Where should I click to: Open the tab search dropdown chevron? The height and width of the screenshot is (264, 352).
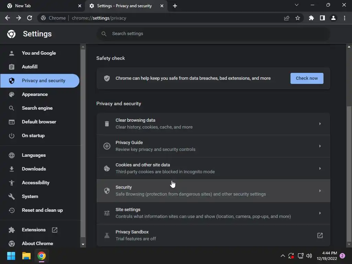[297, 5]
